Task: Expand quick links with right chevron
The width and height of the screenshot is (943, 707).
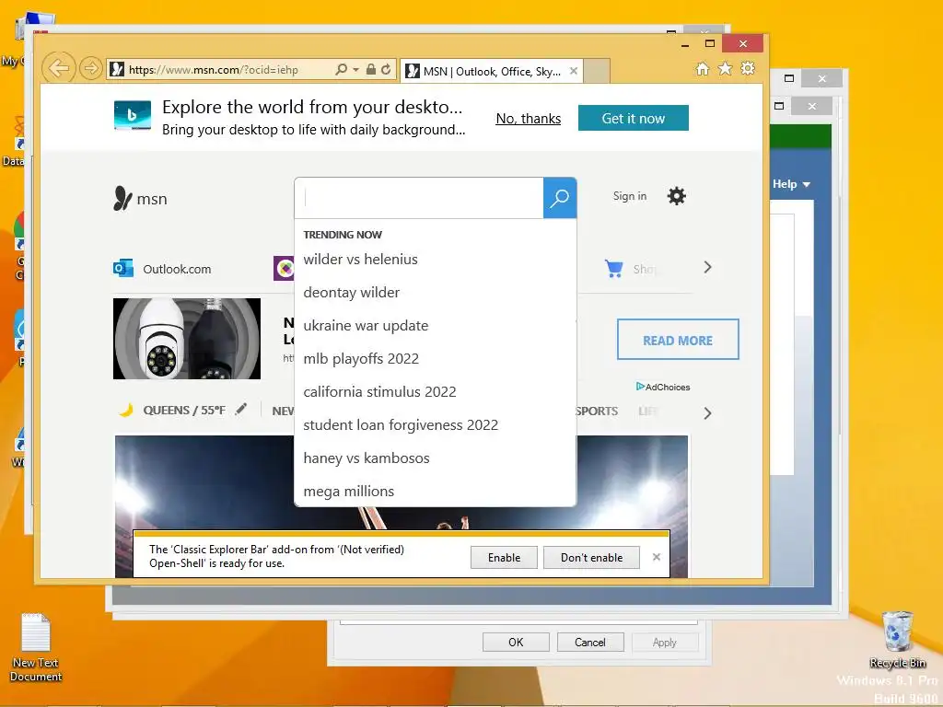Action: tap(707, 267)
